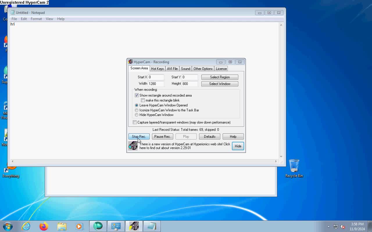The width and height of the screenshot is (372, 232).
Task: Click the muted volume tray icon
Action: (343, 226)
